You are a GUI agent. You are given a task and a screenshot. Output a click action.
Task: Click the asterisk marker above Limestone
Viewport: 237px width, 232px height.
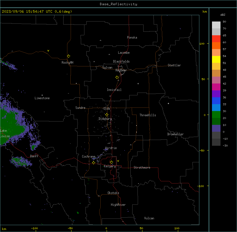click(x=42, y=95)
